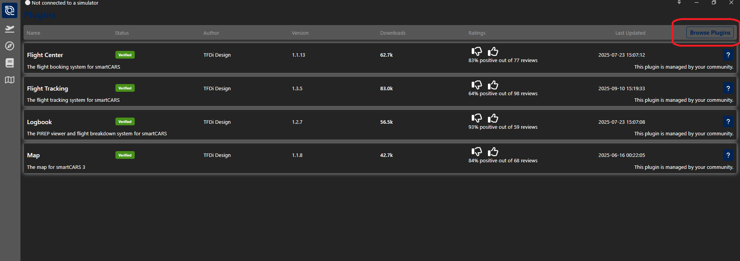This screenshot has height=261, width=740.
Task: Click the Status column header
Action: pos(122,33)
